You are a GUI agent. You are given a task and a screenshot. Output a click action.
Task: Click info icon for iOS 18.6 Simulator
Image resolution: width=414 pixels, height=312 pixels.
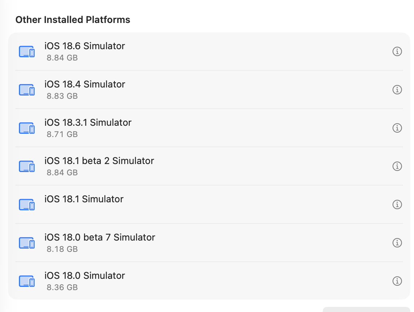click(x=397, y=51)
